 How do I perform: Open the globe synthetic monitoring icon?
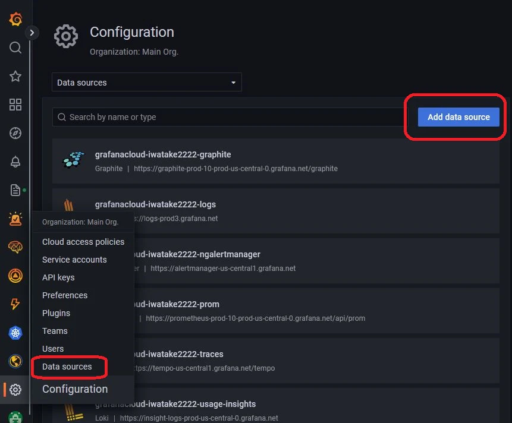tap(15, 361)
